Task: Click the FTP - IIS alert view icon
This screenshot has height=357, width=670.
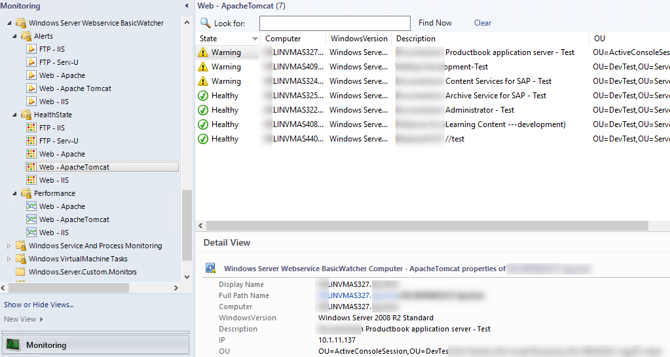Action: tap(31, 48)
